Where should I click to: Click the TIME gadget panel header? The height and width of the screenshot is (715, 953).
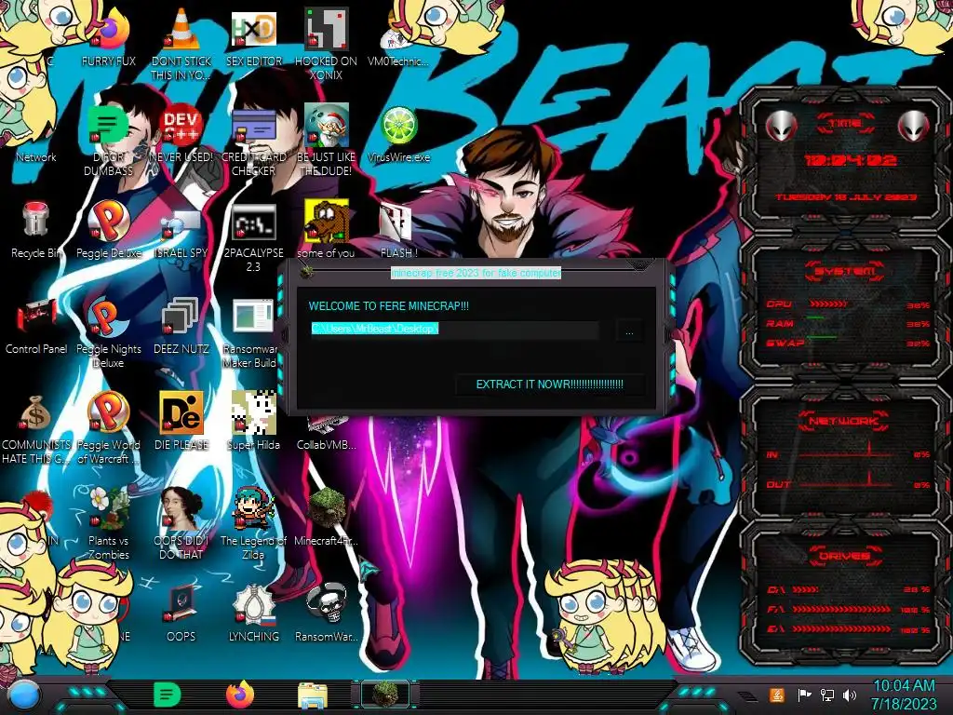coord(845,124)
